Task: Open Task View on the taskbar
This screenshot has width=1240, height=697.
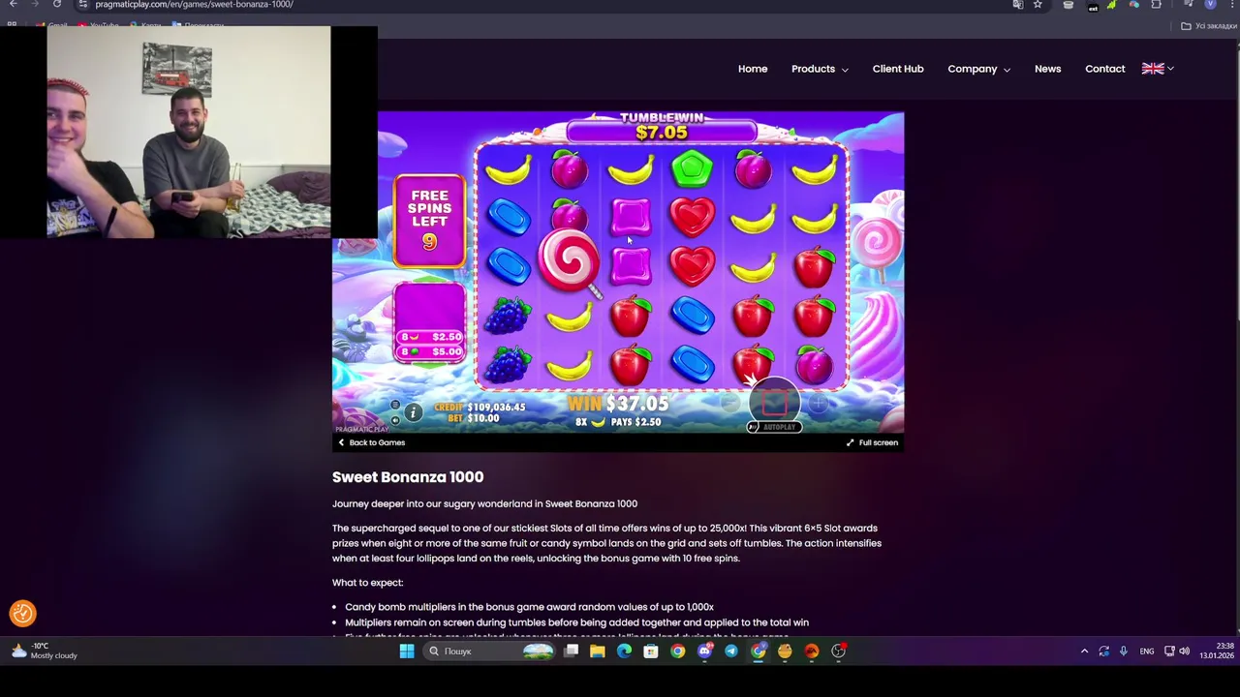Action: coord(572,652)
